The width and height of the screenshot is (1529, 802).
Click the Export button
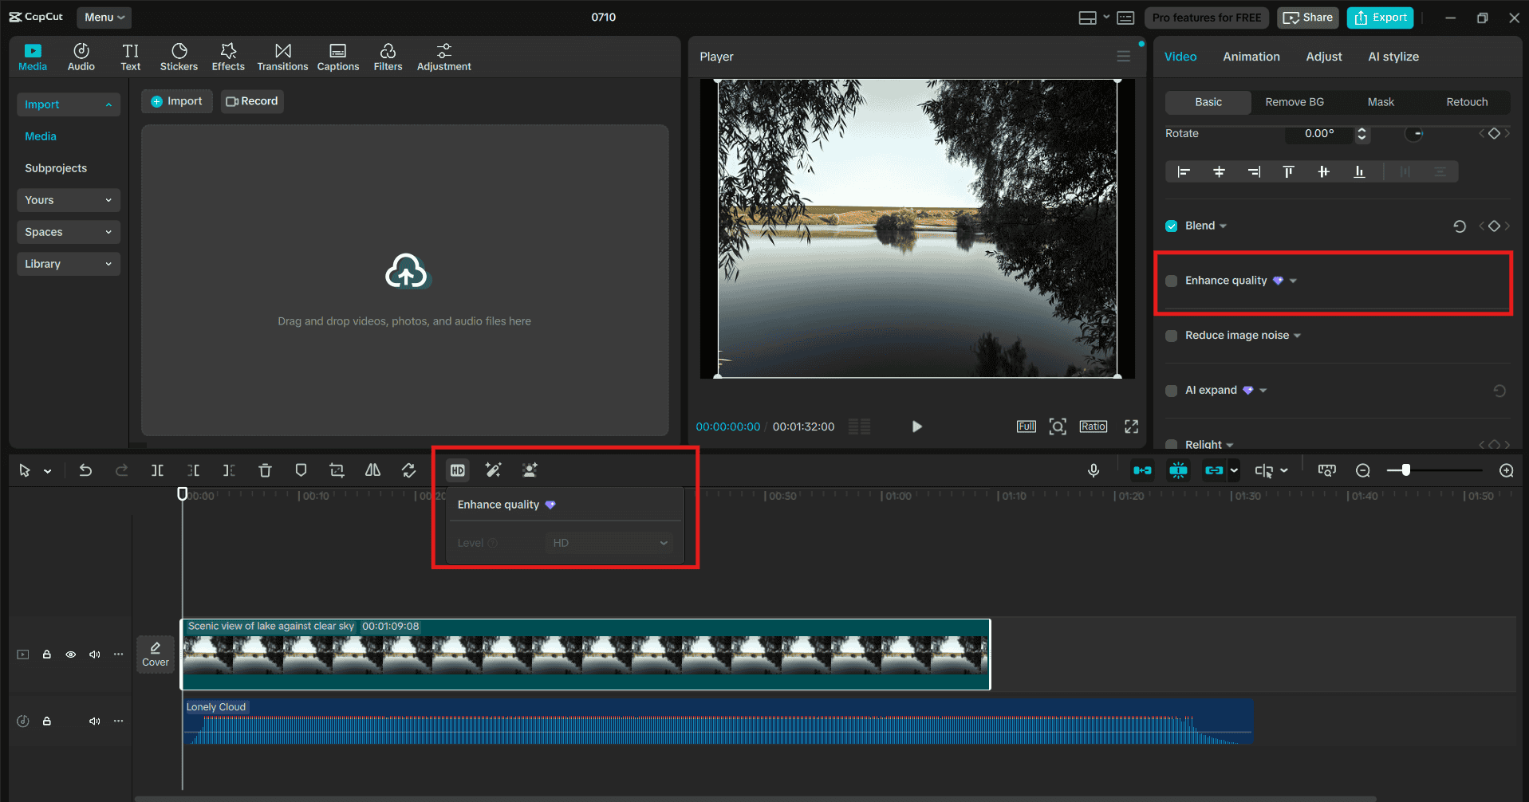tap(1380, 18)
